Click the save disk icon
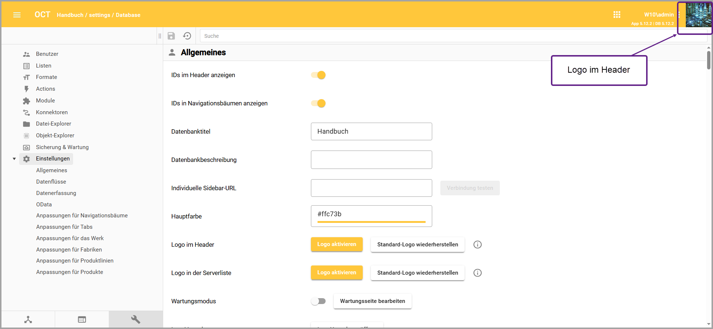Image resolution: width=713 pixels, height=329 pixels. 171,36
